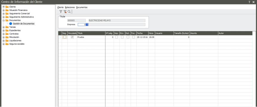257x107 pixels.
Task: Sort by the Usuario column header
Action: (164, 33)
